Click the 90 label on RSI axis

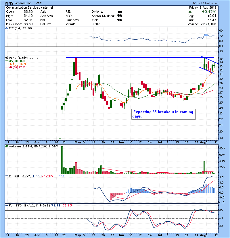pyautogui.click(x=221, y=31)
